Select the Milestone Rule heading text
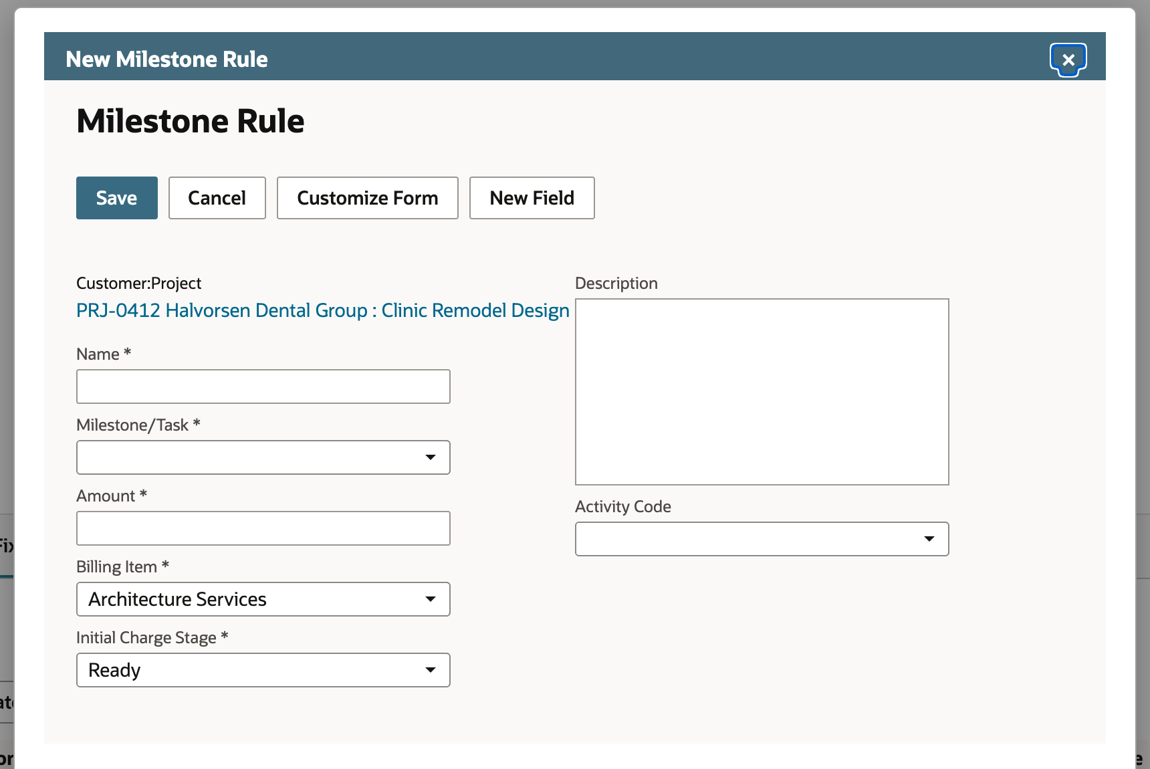Screen dimensions: 1150x769 click(191, 121)
